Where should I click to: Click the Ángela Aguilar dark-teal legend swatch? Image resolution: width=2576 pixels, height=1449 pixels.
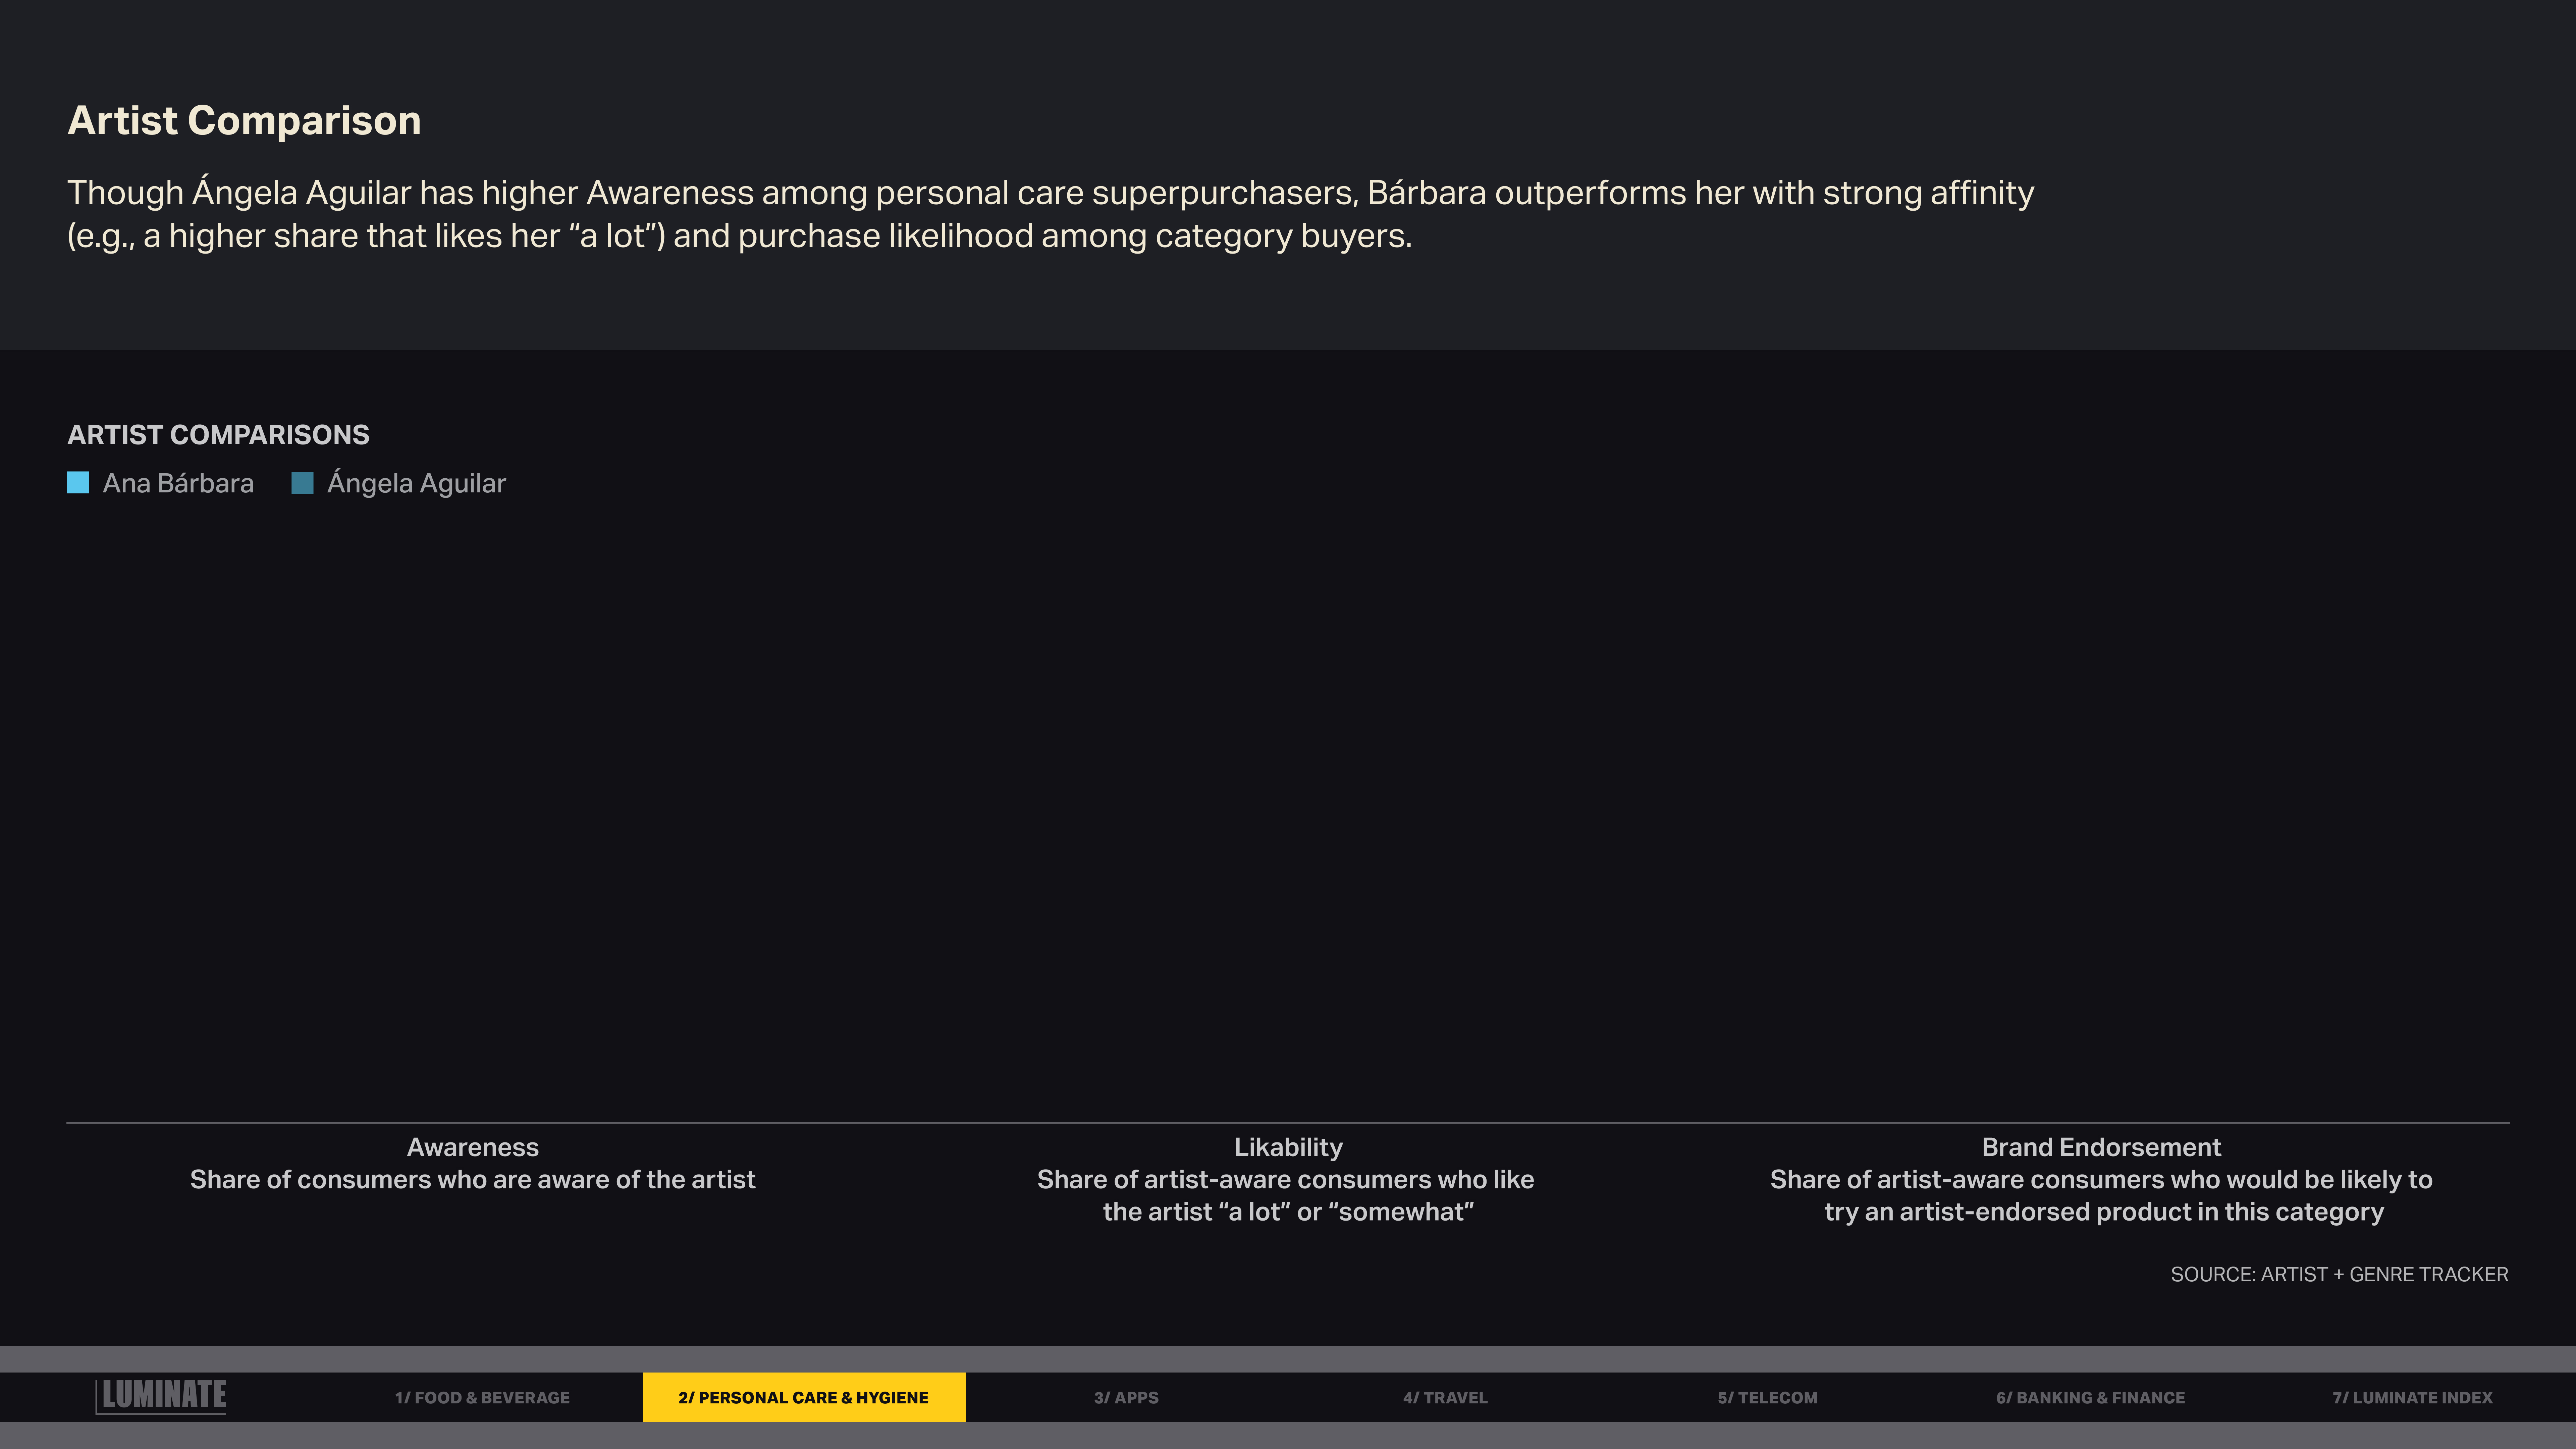[302, 483]
